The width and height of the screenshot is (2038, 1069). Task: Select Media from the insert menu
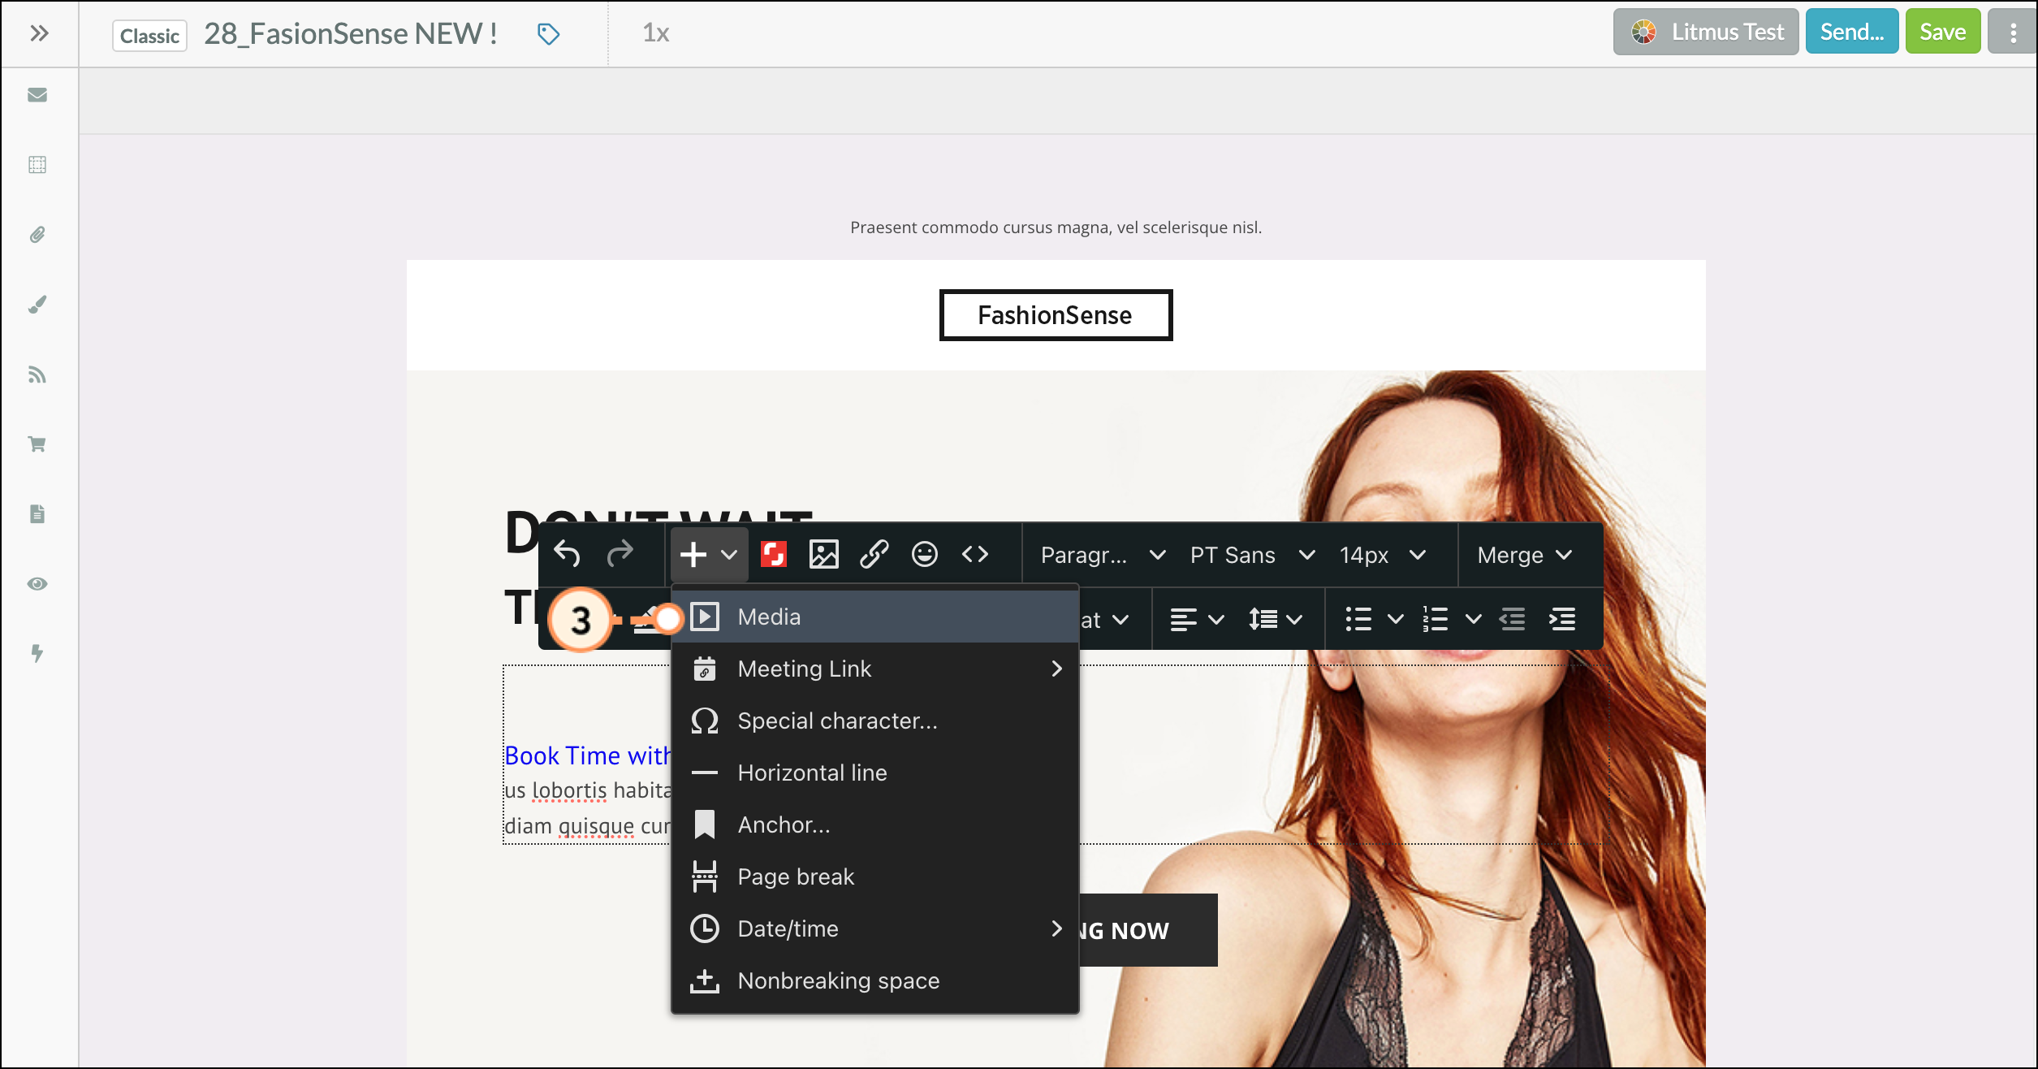875,617
